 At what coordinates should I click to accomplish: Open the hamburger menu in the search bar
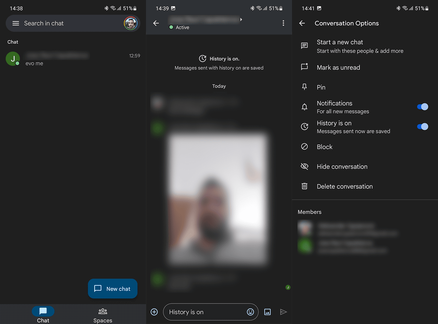point(16,23)
